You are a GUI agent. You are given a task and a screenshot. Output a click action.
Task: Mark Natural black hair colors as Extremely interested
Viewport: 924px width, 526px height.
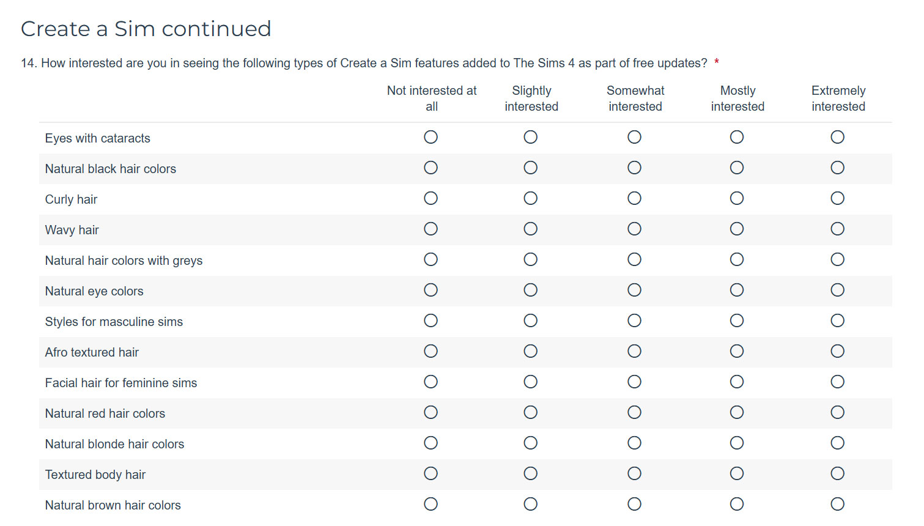838,168
